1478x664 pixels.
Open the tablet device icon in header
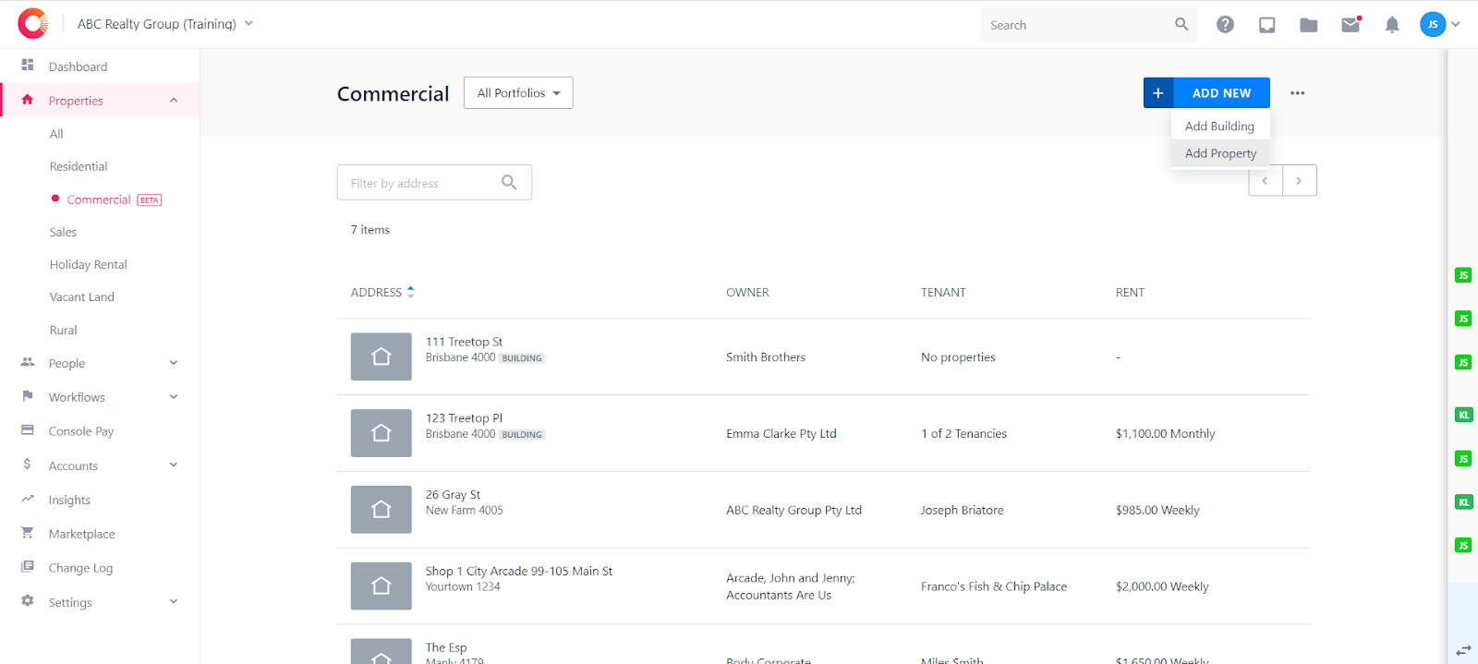coord(1266,25)
